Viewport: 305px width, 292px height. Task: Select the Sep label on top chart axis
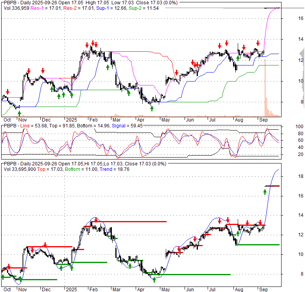(264, 120)
